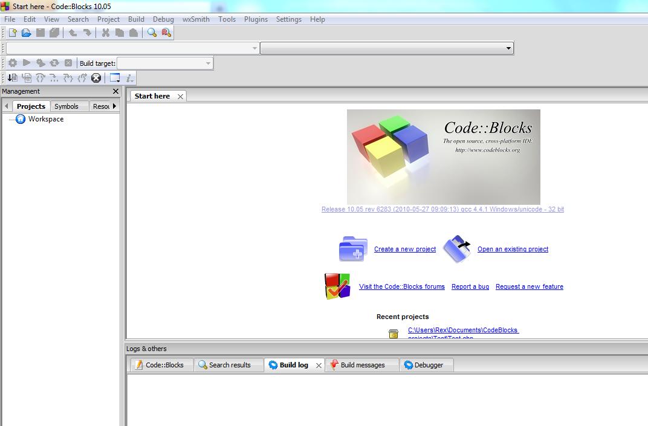This screenshot has height=426, width=648.
Task: Click the Create a new project link
Action: [x=405, y=249]
